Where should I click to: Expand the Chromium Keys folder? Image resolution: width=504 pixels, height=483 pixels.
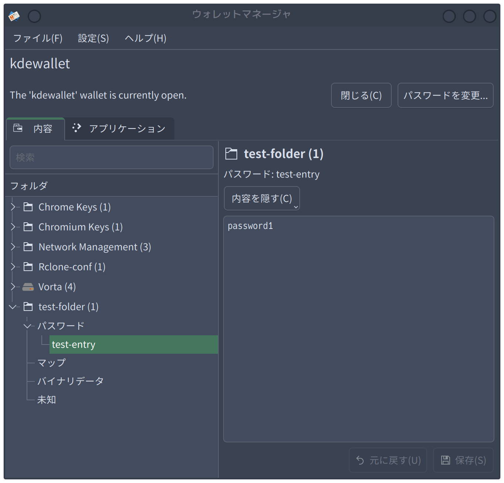[x=13, y=227]
